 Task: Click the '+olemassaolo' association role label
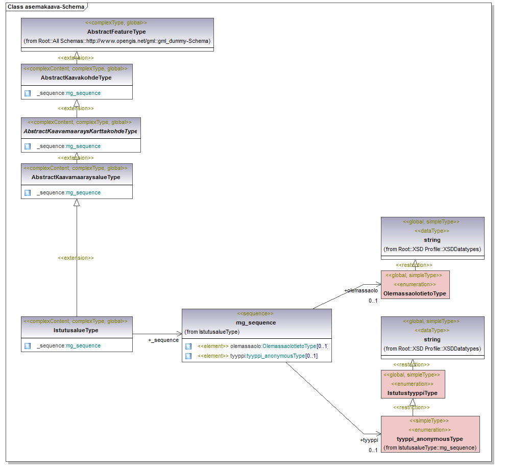point(360,291)
